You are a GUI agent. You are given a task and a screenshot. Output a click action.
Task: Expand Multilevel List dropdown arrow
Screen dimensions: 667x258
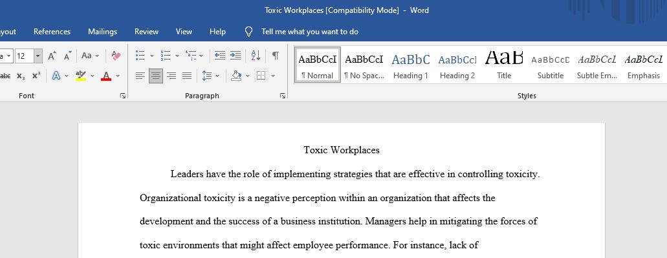coord(201,56)
